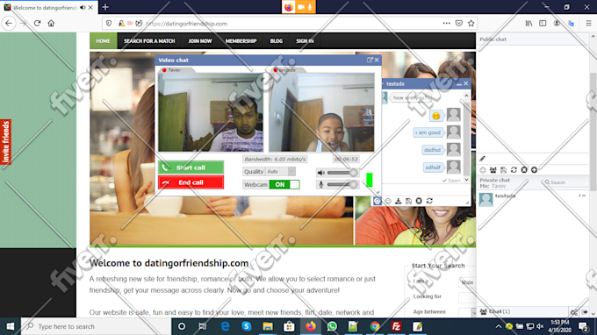Show hidden system tray icons

click(498, 326)
